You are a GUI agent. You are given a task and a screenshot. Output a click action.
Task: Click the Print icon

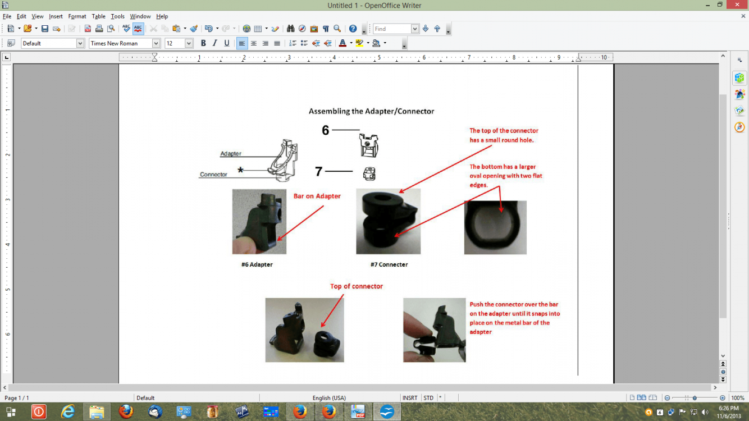99,29
